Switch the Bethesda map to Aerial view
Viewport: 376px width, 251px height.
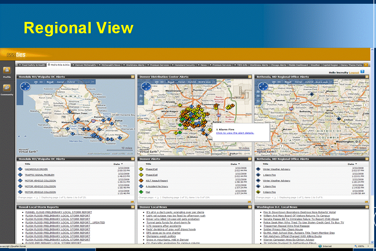pos(298,82)
